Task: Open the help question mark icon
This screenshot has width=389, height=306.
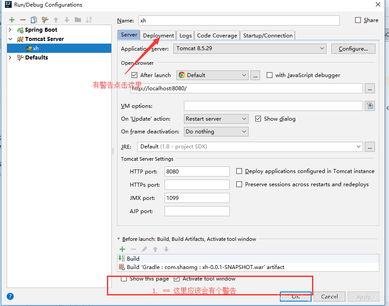Action: tap(10, 296)
